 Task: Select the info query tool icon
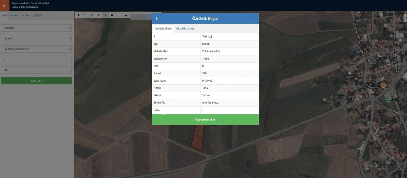[105, 15]
